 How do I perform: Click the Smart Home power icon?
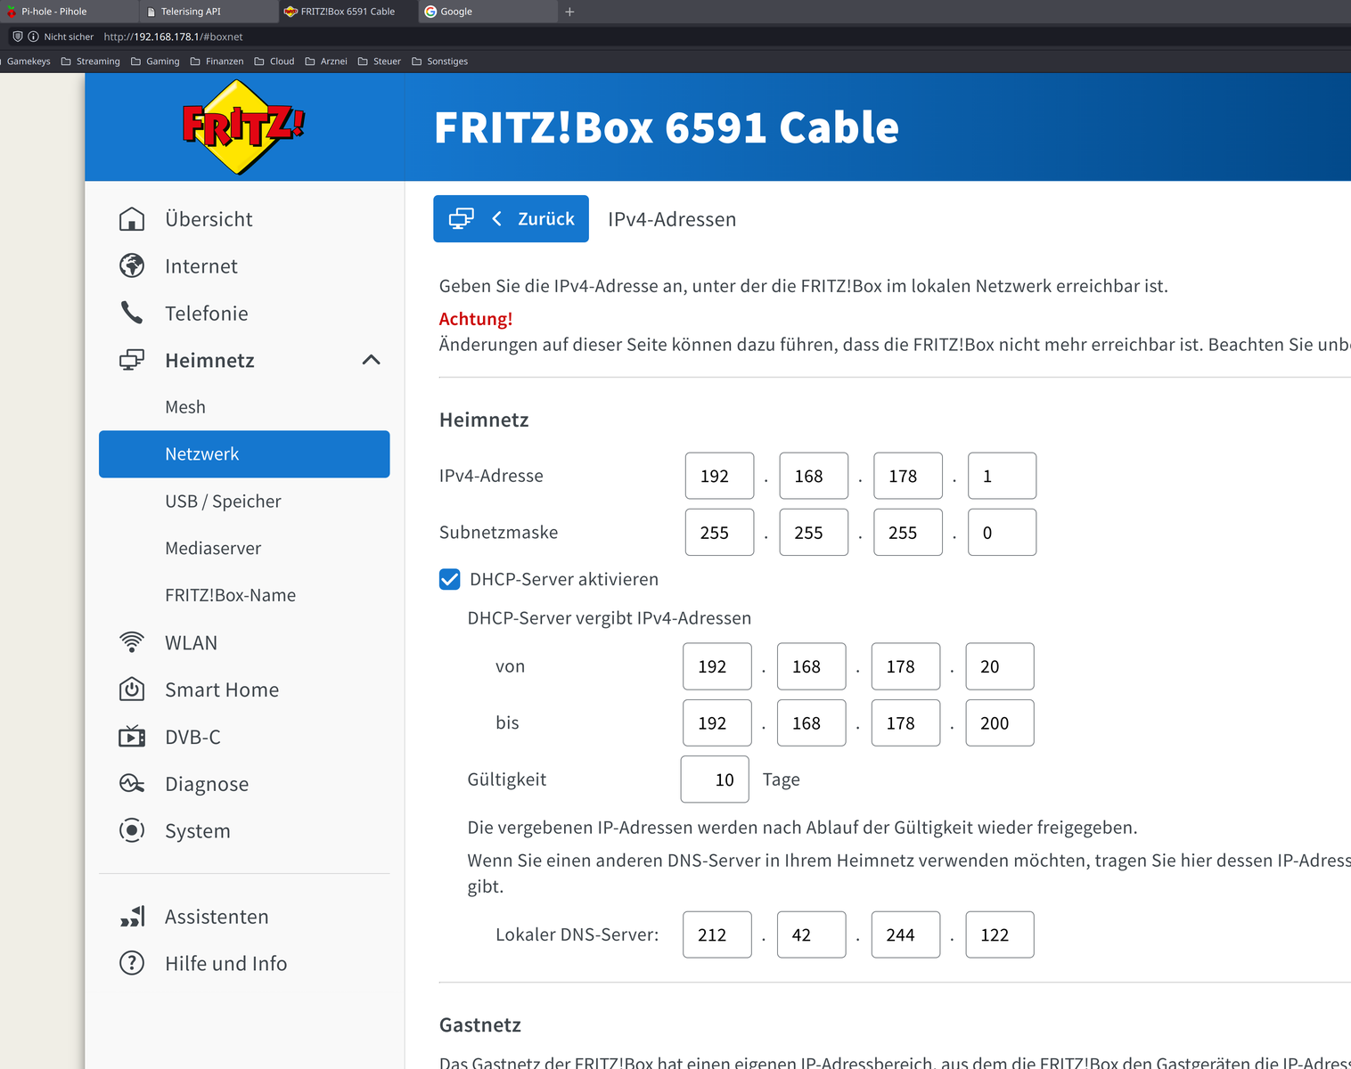[132, 690]
